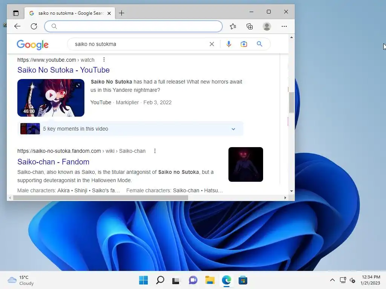Click the vertical scrollbar down arrow
This screenshot has width=386, height=289.
tap(291, 191)
